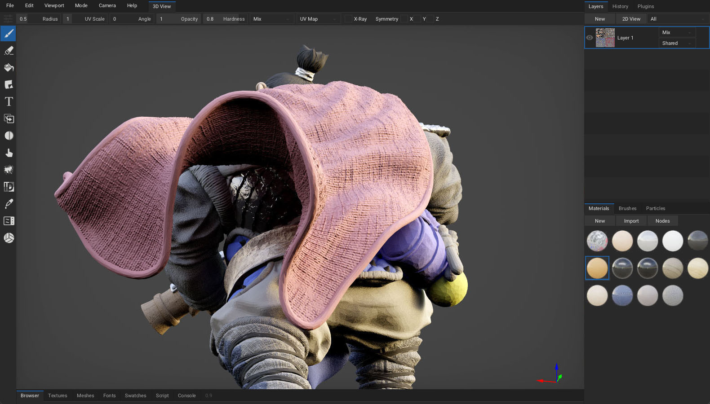Image resolution: width=710 pixels, height=404 pixels.
Task: Select the Particle spray tool
Action: [9, 170]
